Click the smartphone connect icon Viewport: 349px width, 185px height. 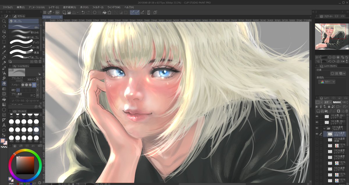click(x=149, y=12)
